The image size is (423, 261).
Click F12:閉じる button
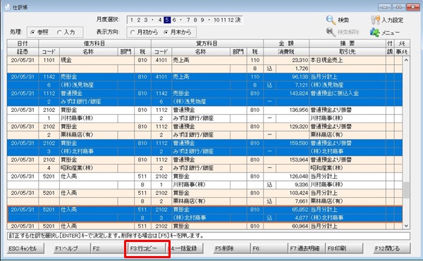tap(391, 248)
